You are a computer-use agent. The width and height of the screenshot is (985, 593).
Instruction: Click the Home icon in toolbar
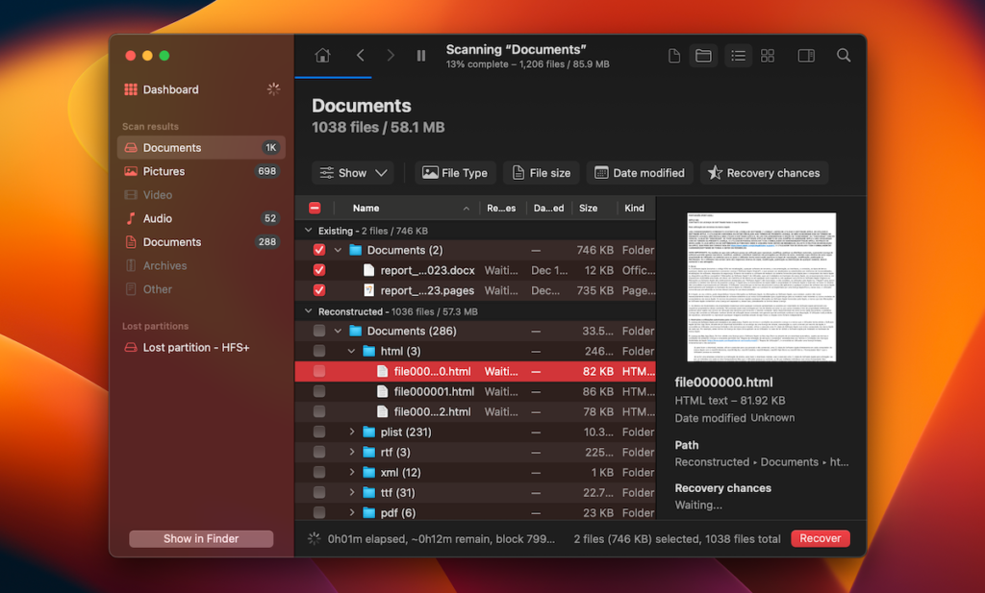(323, 56)
